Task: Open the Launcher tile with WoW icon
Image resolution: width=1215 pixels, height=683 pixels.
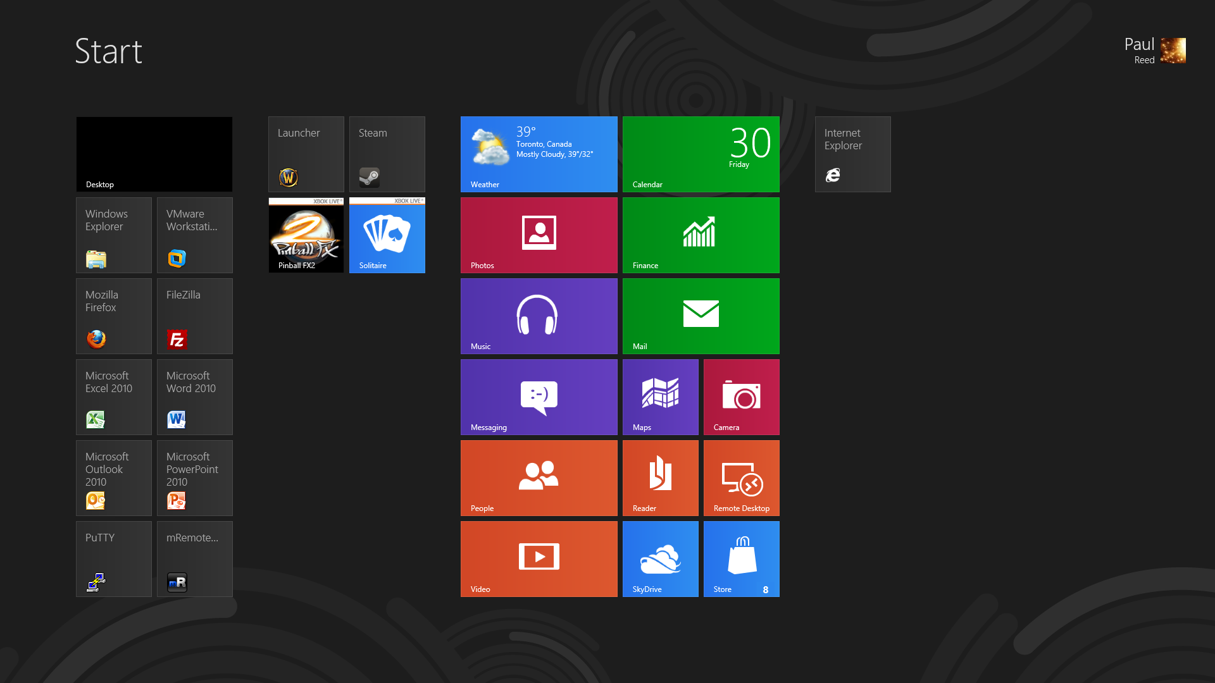Action: (306, 154)
